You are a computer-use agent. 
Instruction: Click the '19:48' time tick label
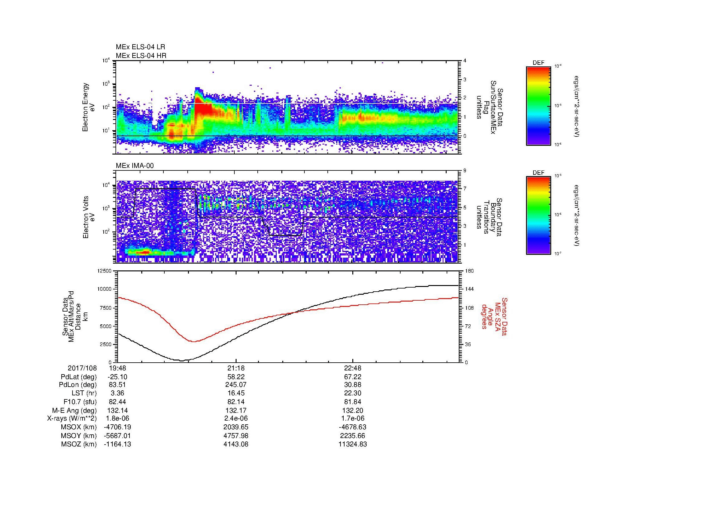[x=117, y=368]
